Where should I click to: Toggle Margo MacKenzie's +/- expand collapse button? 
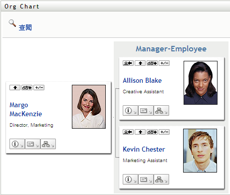pos(39,88)
